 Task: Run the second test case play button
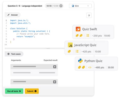point(55,82)
